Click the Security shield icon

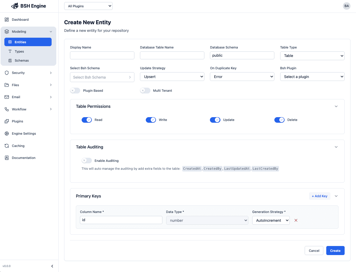point(7,73)
